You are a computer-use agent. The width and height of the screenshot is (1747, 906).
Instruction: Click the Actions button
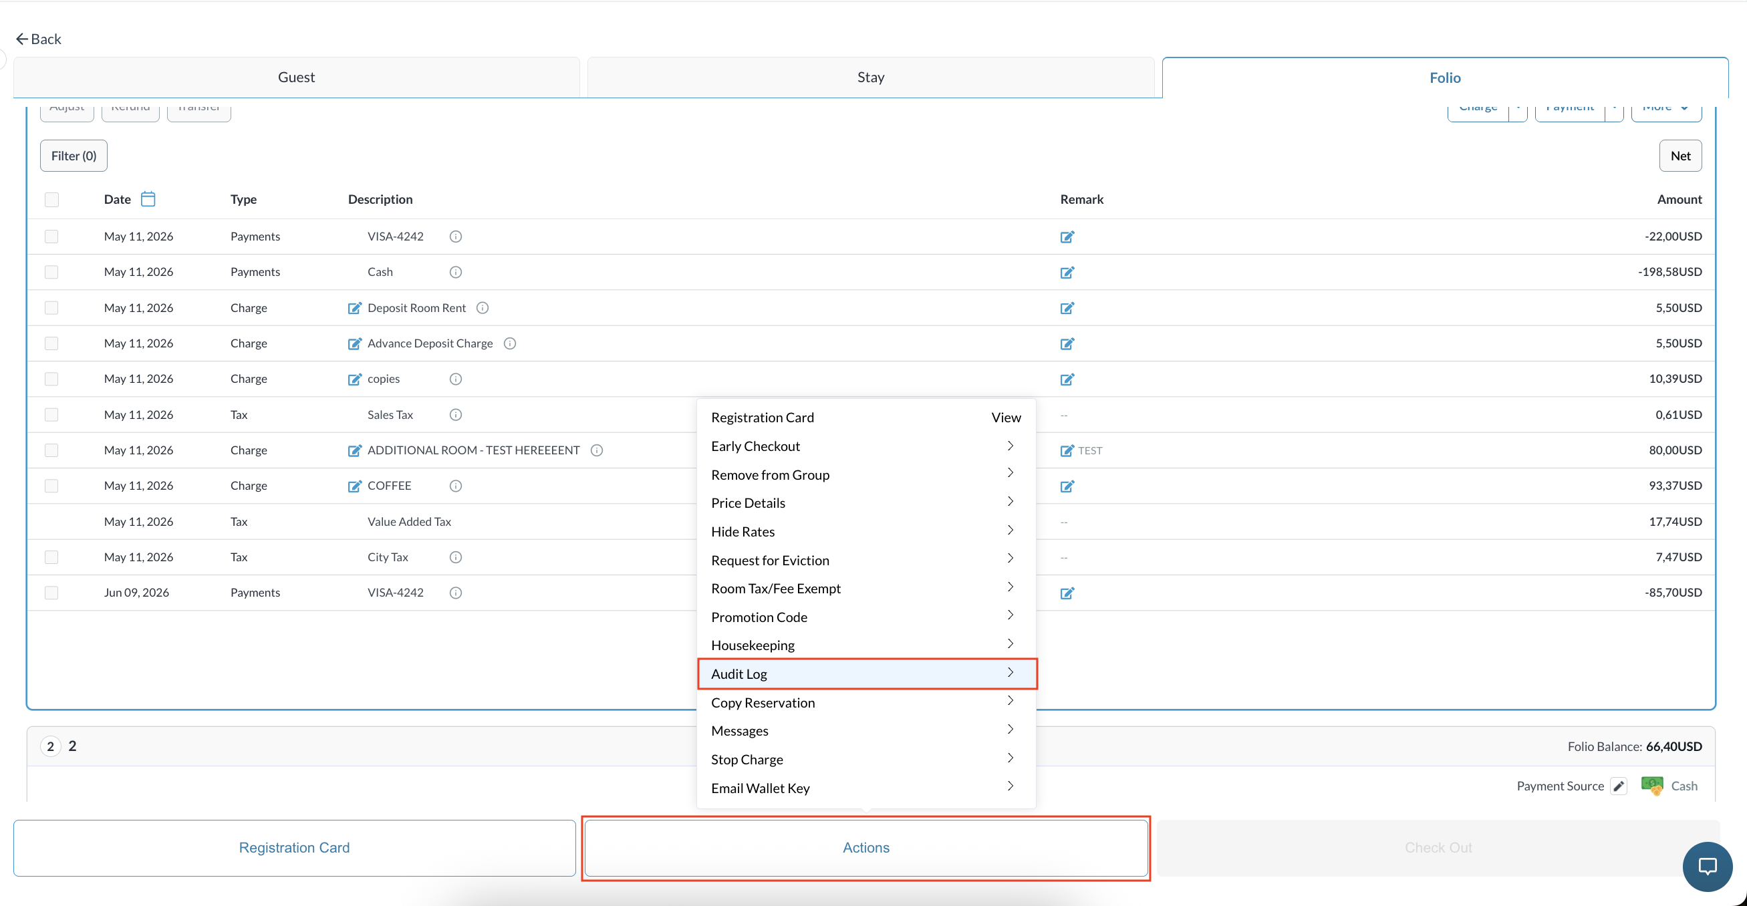[x=866, y=848]
